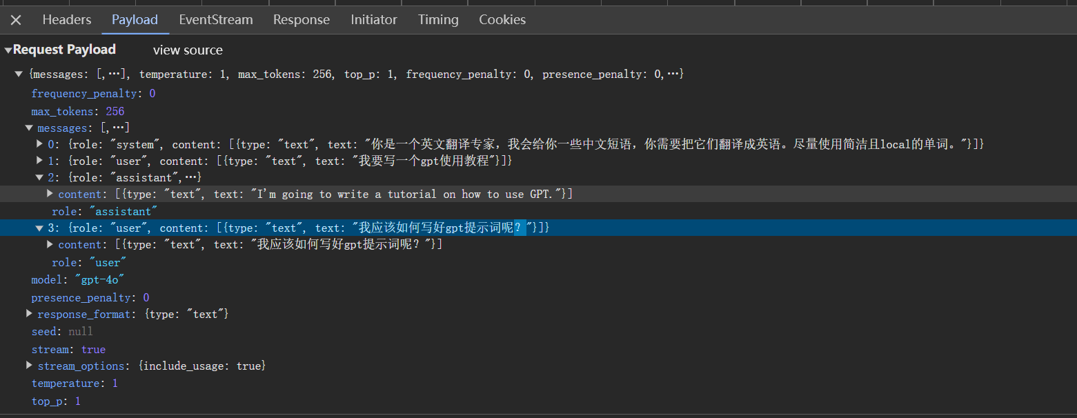This screenshot has width=1077, height=418.
Task: Collapse message 3 user entry
Action: [40, 228]
